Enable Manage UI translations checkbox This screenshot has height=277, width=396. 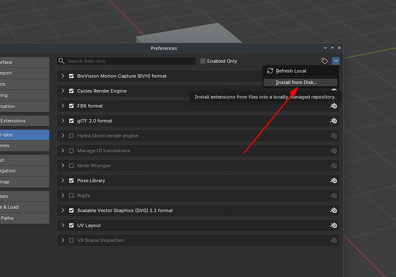(72, 151)
